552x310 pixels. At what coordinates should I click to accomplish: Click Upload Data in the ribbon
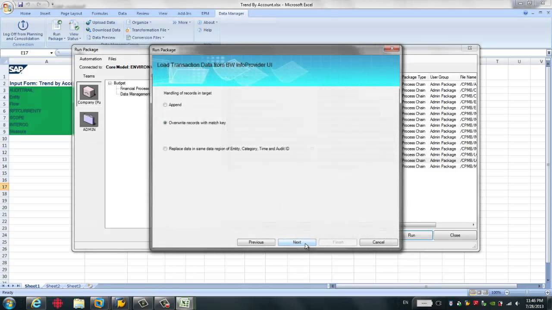coord(100,22)
